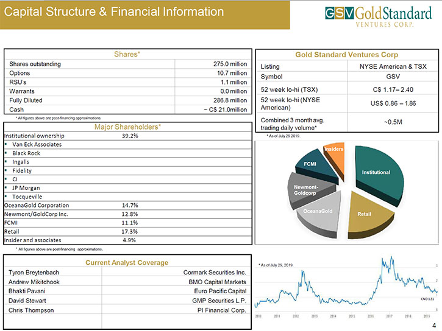Click the ~0.5M trading volume value
Viewport: 442px width, 331px height.
pos(393,122)
